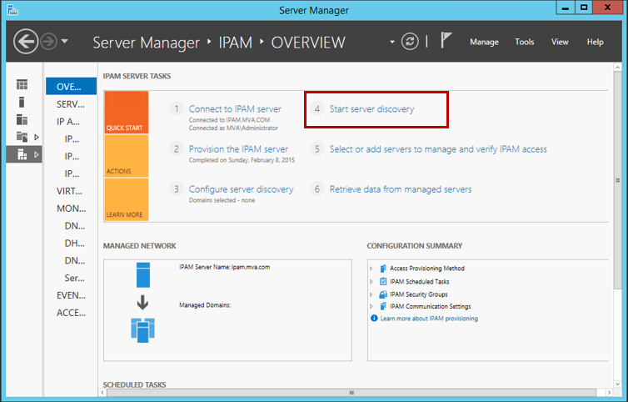Expand IPAM Communication Settings entry
The height and width of the screenshot is (402, 628).
(371, 307)
